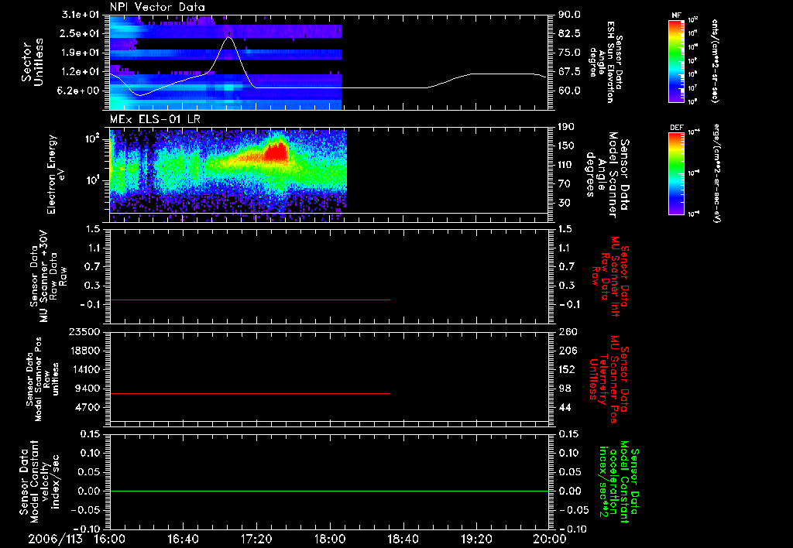The height and width of the screenshot is (548, 793).
Task: Click the '14100' scanner position tick label
Action: click(85, 369)
